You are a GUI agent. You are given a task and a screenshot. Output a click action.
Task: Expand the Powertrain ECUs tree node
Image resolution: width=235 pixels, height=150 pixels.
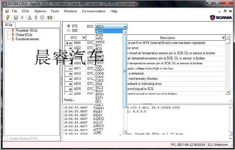click(x=27, y=30)
